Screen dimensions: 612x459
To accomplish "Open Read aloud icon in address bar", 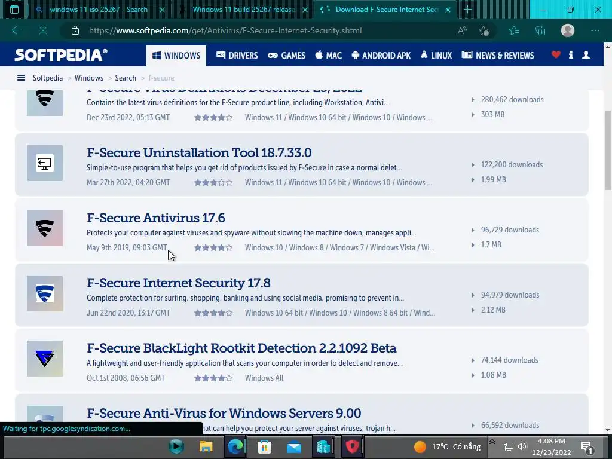I will tap(462, 30).
